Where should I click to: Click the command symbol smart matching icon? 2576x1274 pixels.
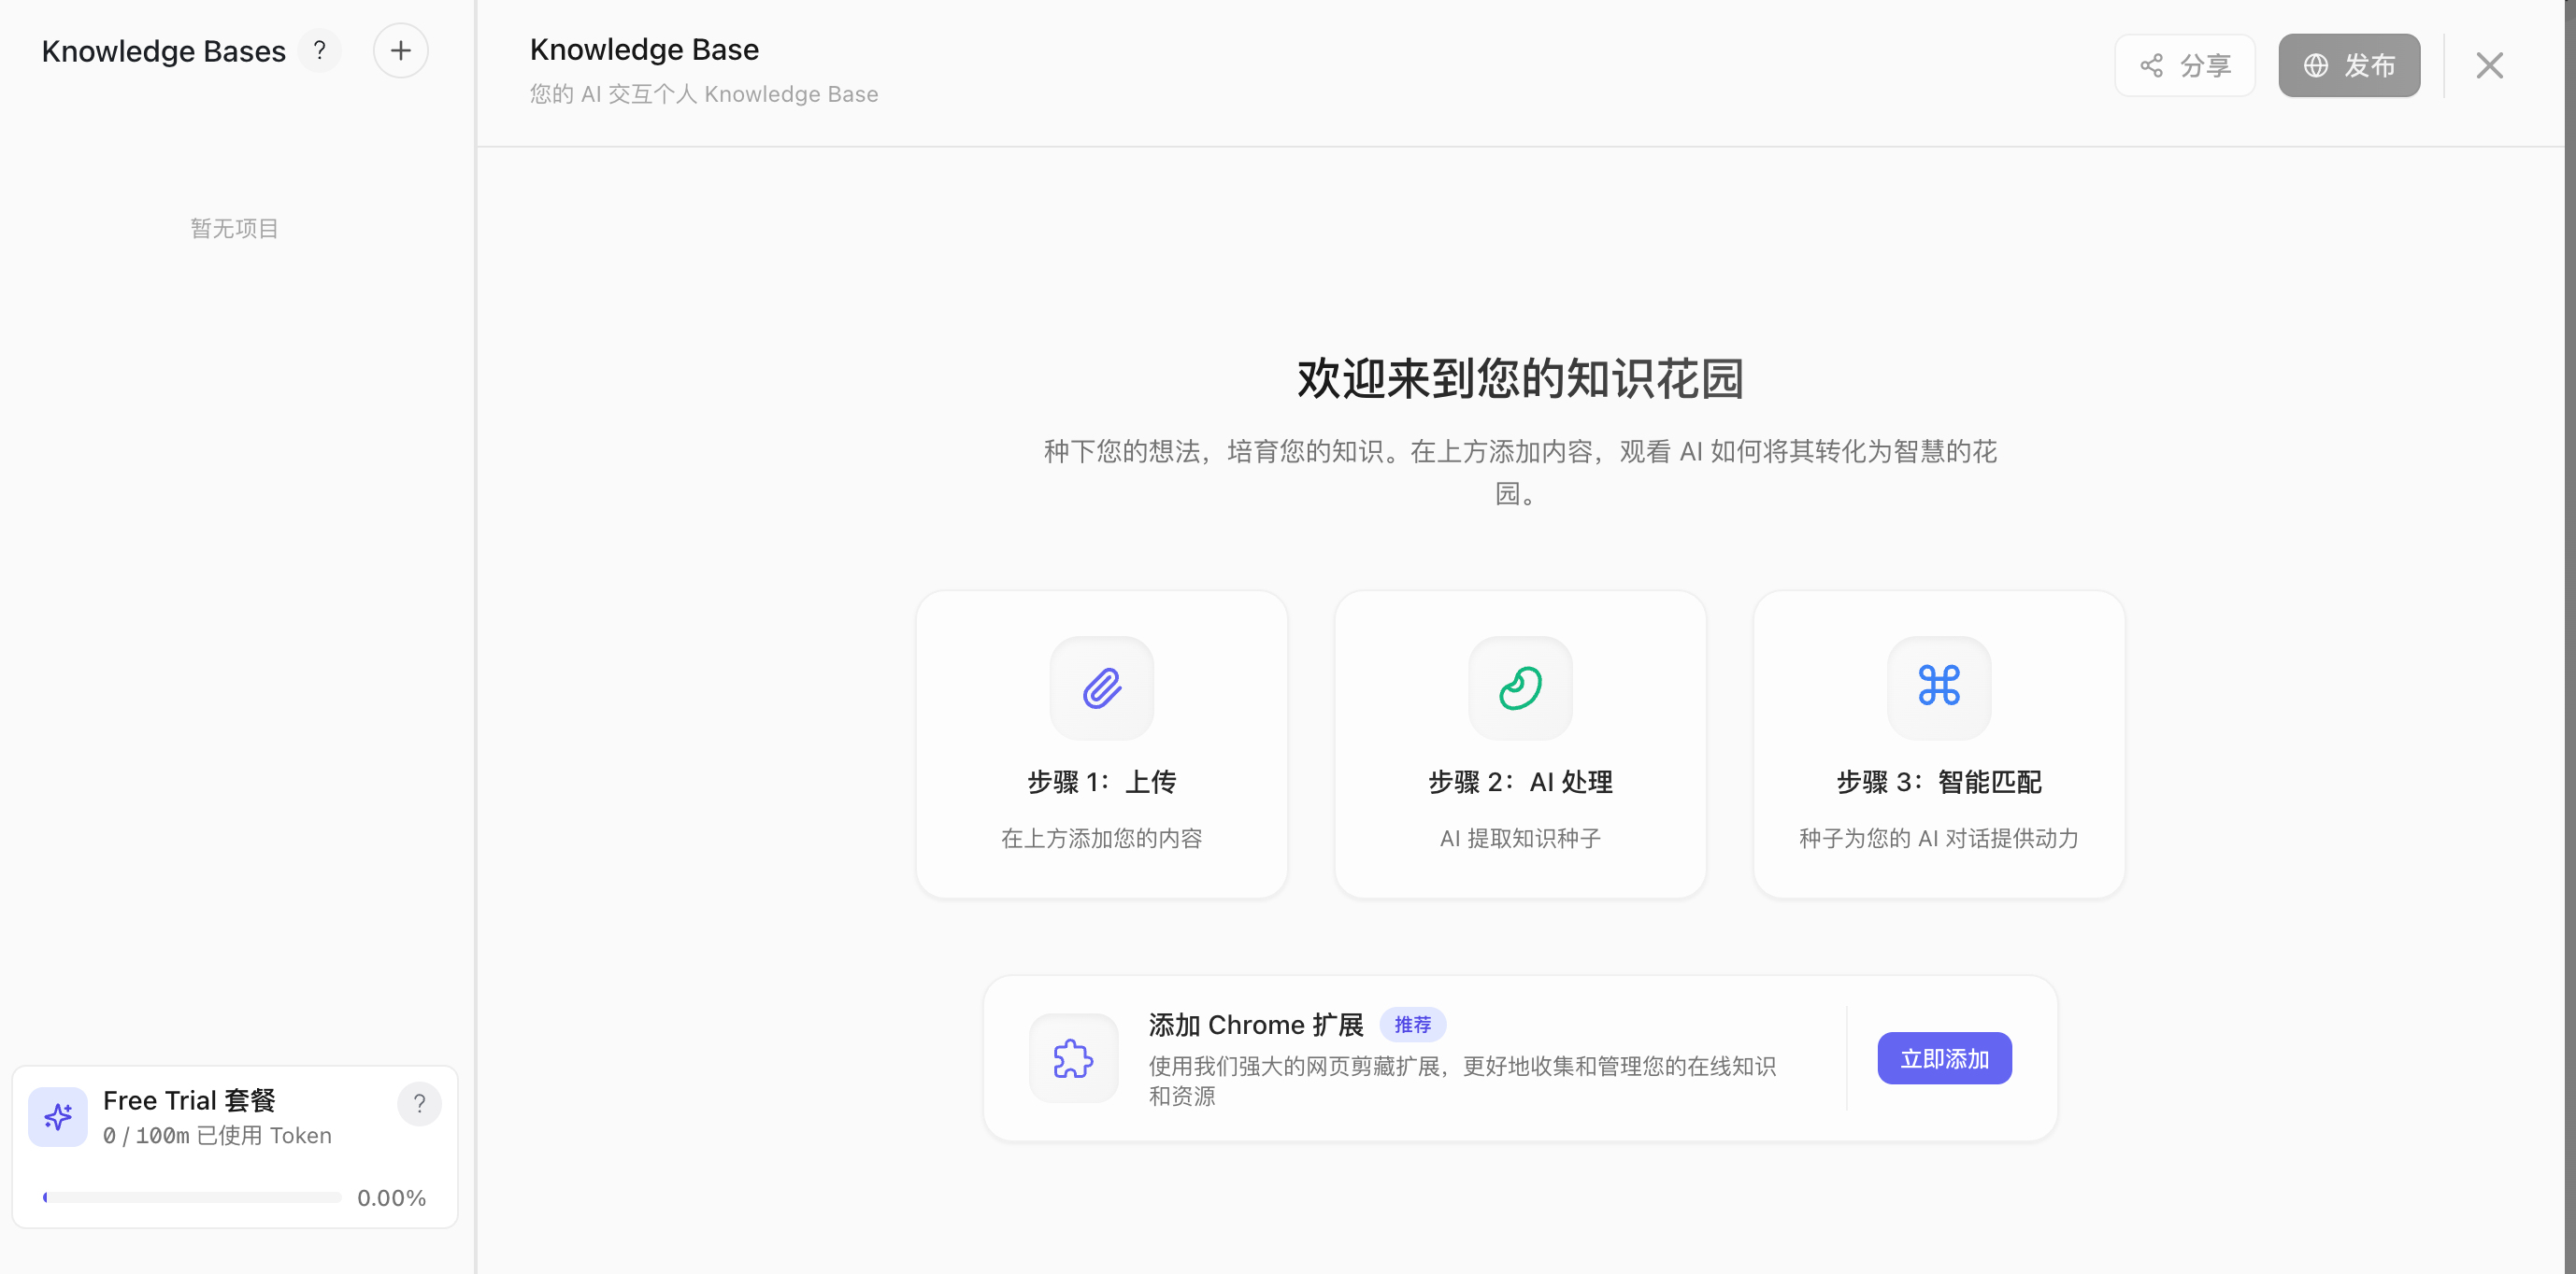1938,687
